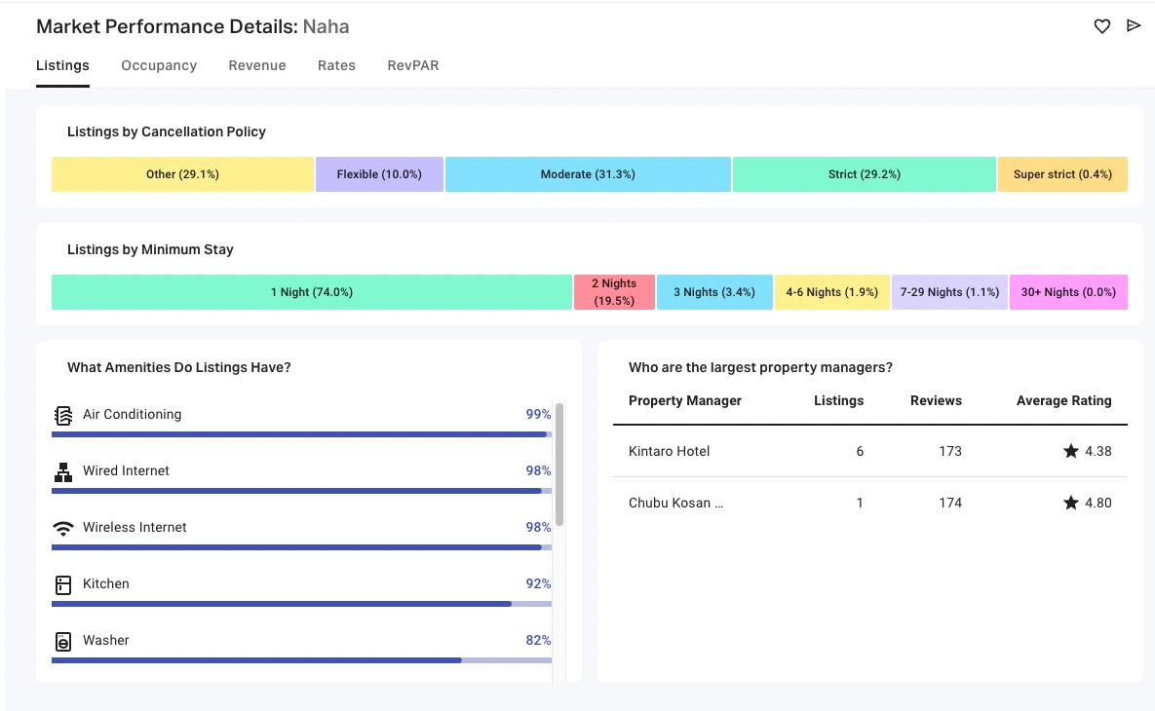Click the Wired Internet network icon
This screenshot has width=1155, height=711.
coord(63,471)
